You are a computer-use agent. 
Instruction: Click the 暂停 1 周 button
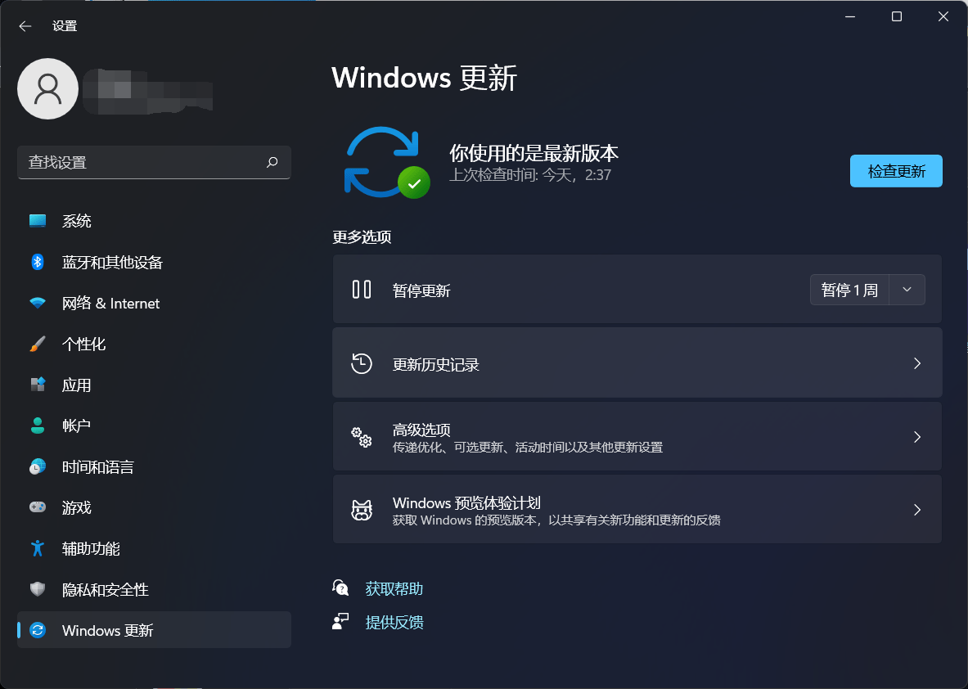click(x=849, y=290)
